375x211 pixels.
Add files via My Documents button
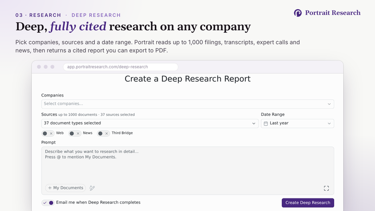pos(65,188)
